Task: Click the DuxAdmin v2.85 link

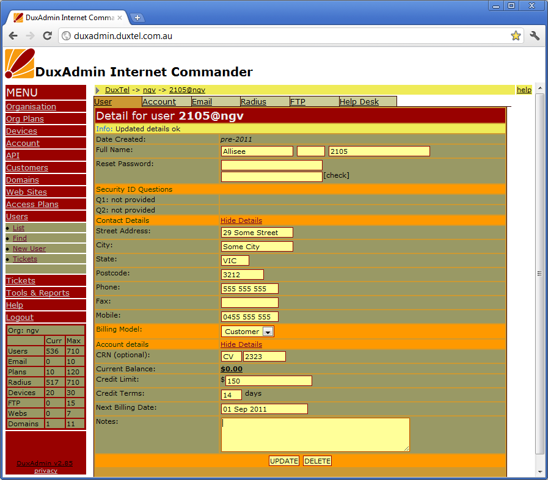Action: tap(45, 464)
